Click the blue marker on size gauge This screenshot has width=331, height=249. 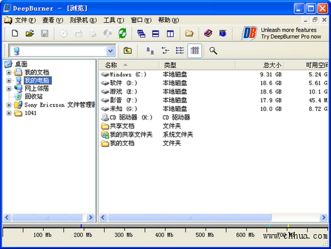(81, 226)
